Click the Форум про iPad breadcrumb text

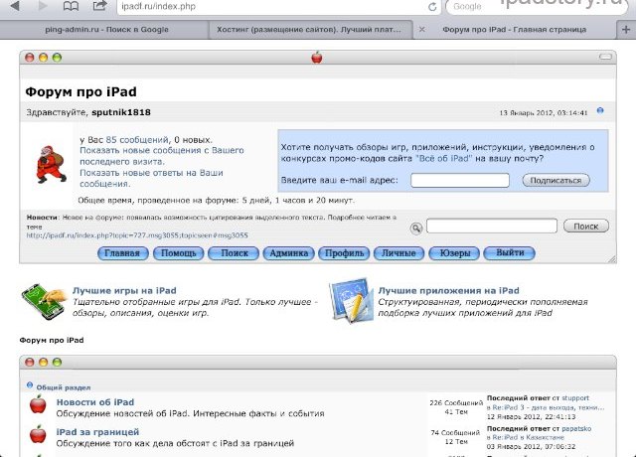coord(52,340)
